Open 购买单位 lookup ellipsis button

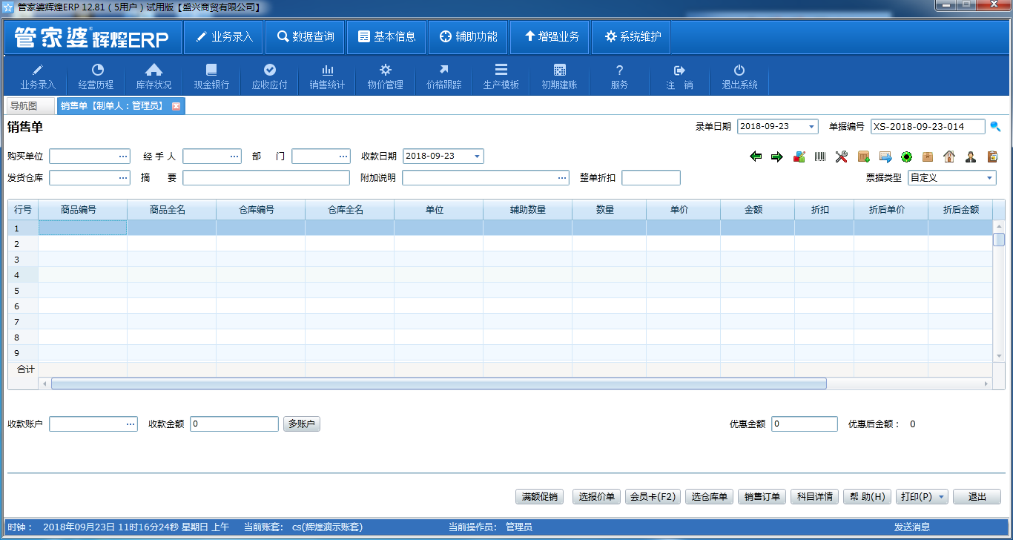click(x=123, y=157)
